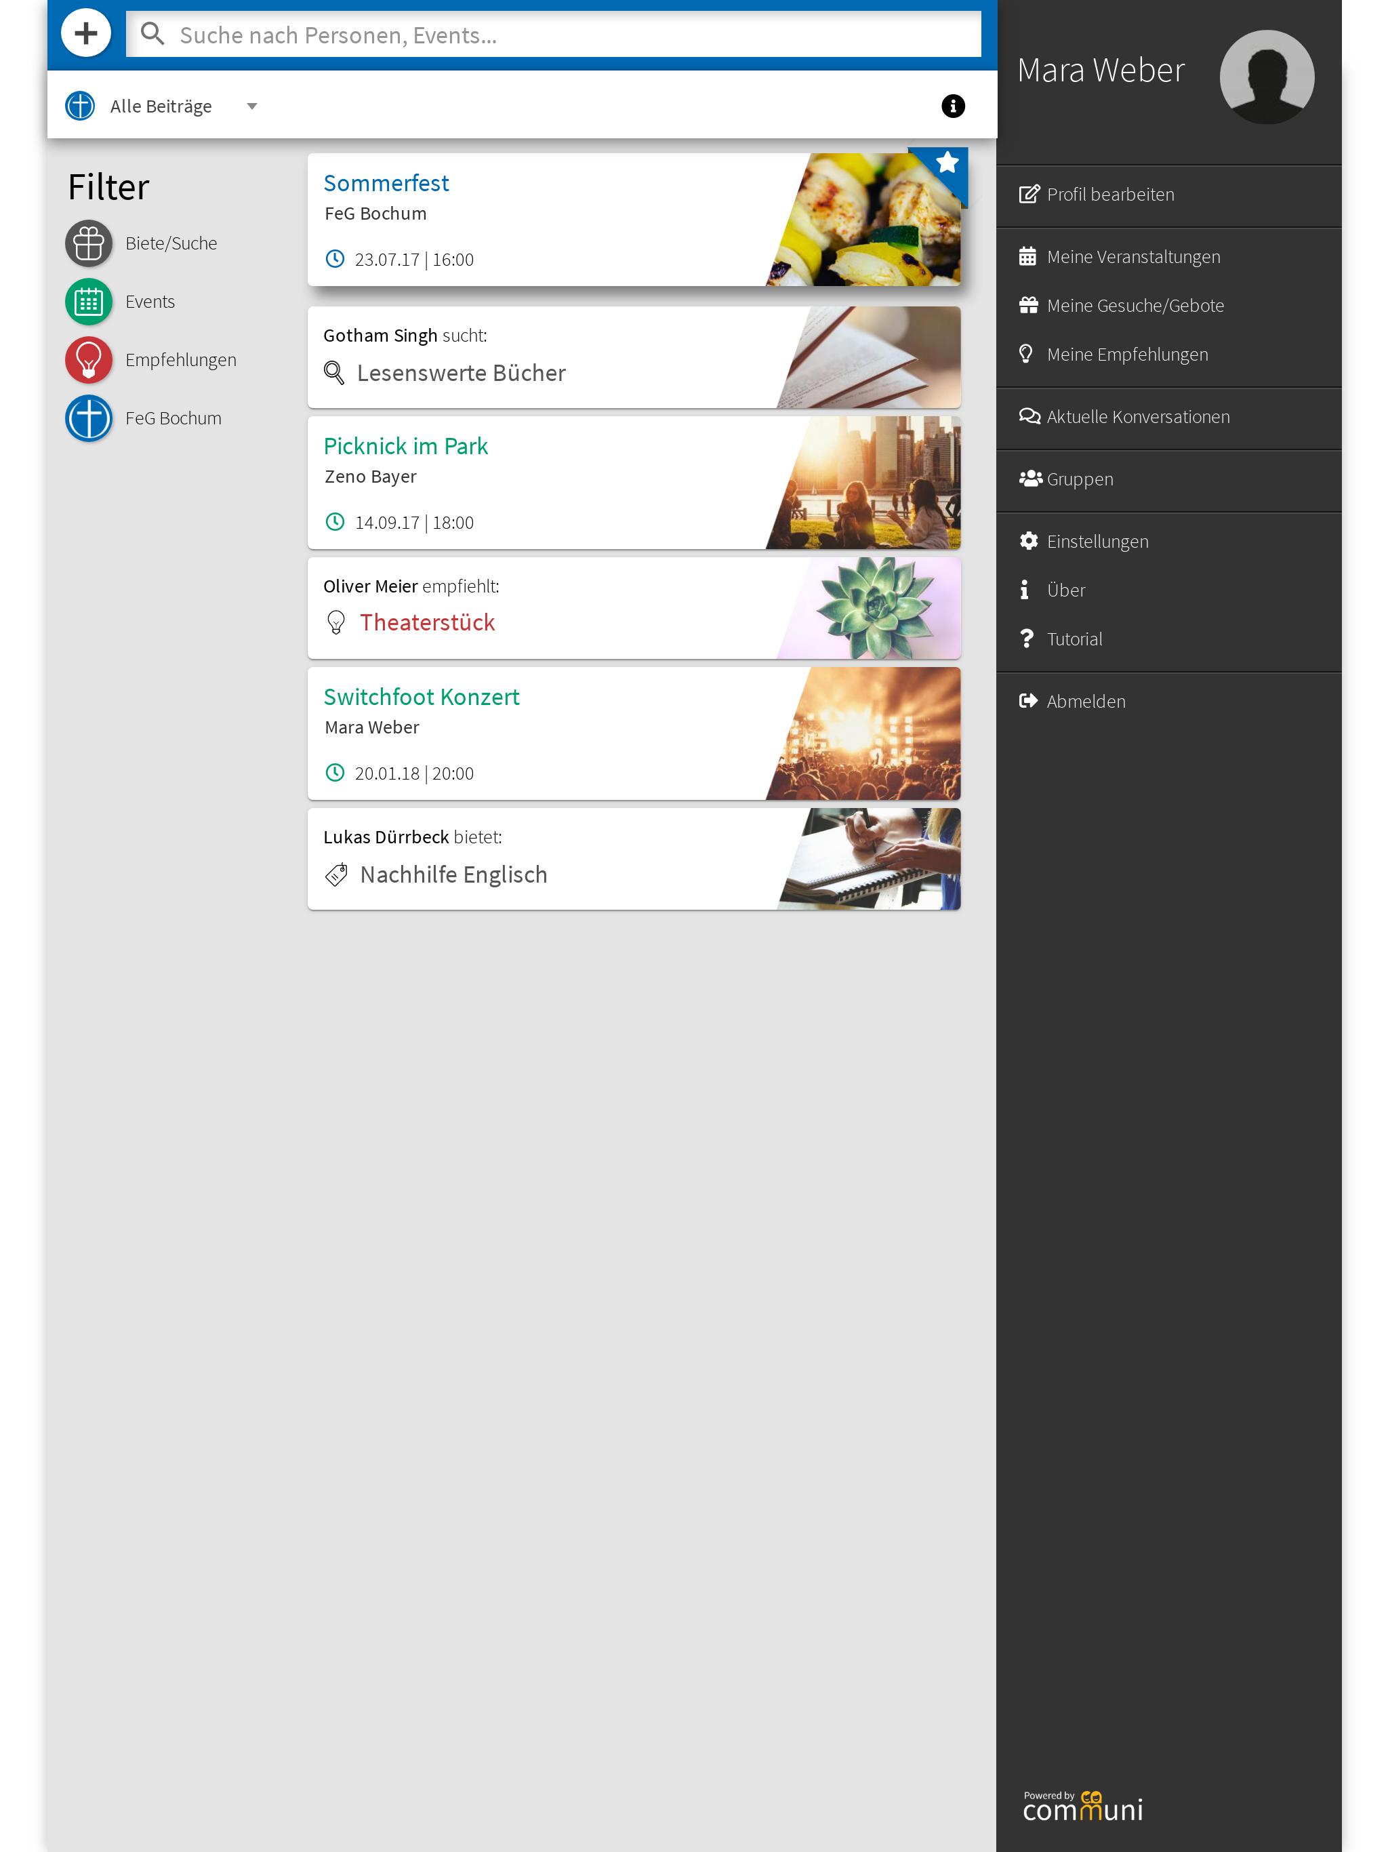Toggle the Biete/Suche filter icon
Screen dimensions: 1388x1852
(89, 243)
